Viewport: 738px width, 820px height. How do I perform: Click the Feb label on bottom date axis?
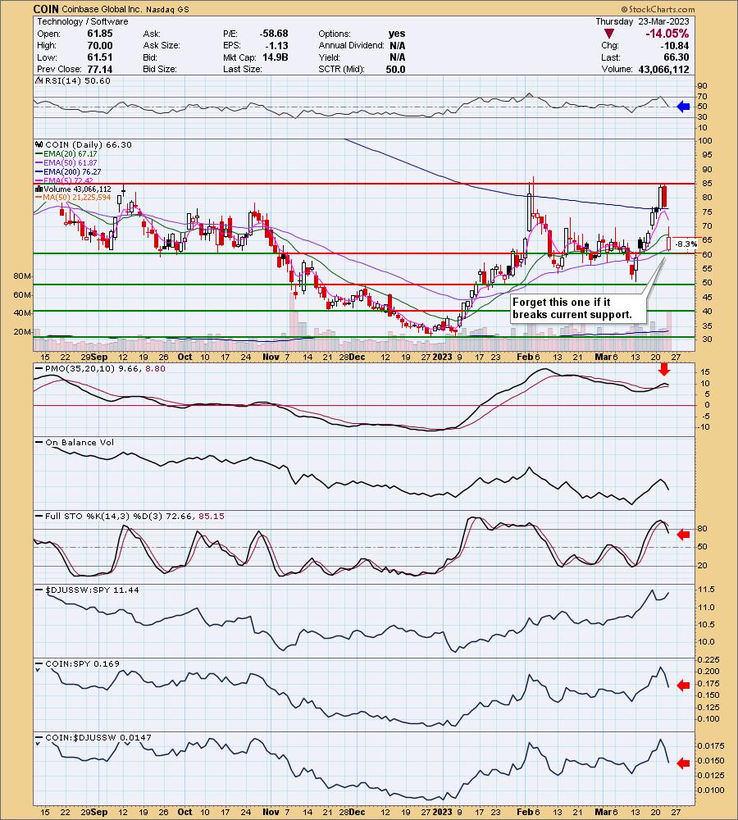525,812
